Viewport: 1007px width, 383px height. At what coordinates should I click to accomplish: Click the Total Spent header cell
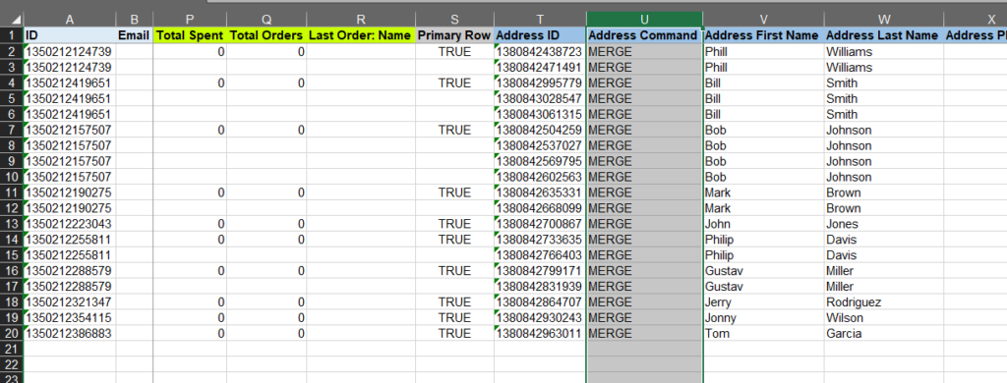[x=190, y=35]
